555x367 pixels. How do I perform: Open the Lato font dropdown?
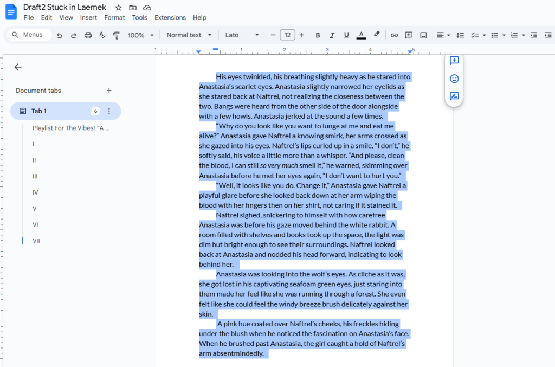pos(242,35)
